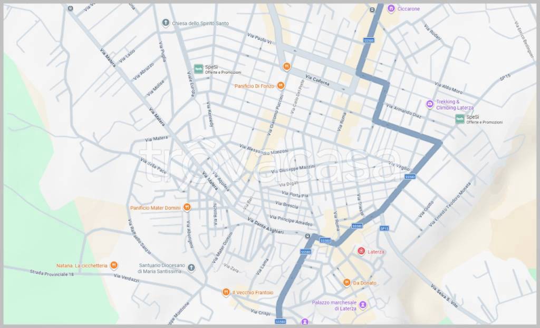Screen dimensions: 540x328
Task: Click the Panificio Mater Domini food icon
Action: tap(187, 207)
